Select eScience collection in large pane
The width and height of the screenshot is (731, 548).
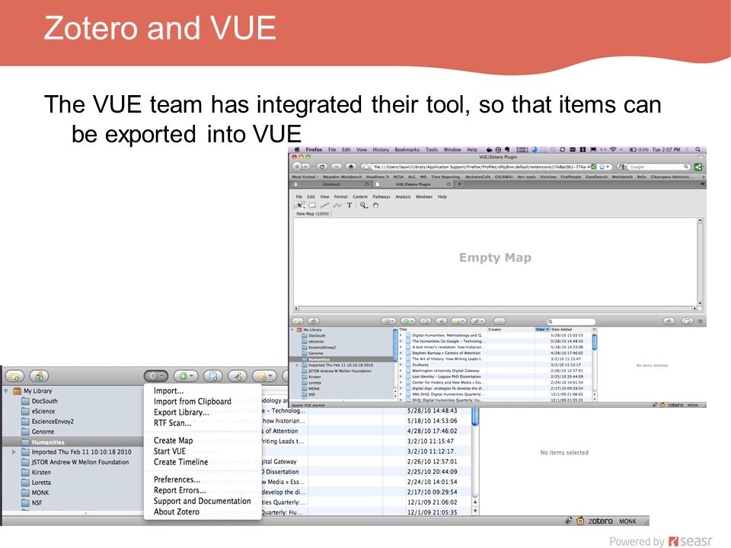pyautogui.click(x=38, y=412)
